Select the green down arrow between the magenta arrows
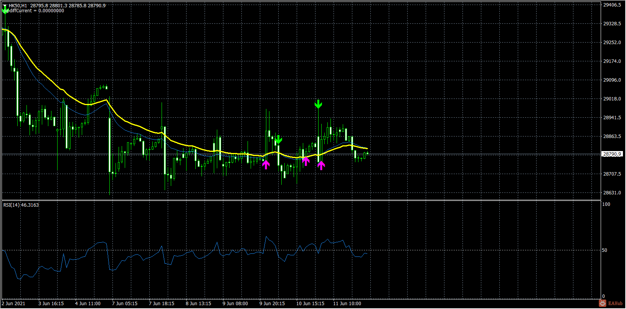Screen dimensions: 626x309 (x=279, y=139)
